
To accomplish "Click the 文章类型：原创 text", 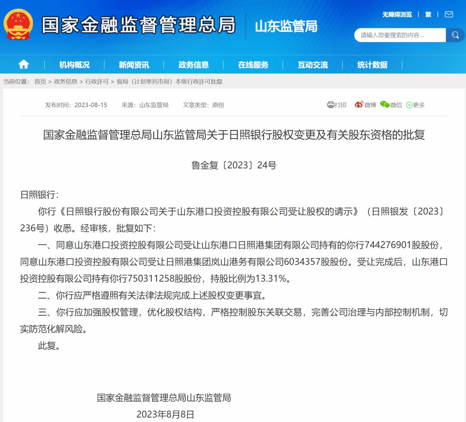I will tap(203, 105).
